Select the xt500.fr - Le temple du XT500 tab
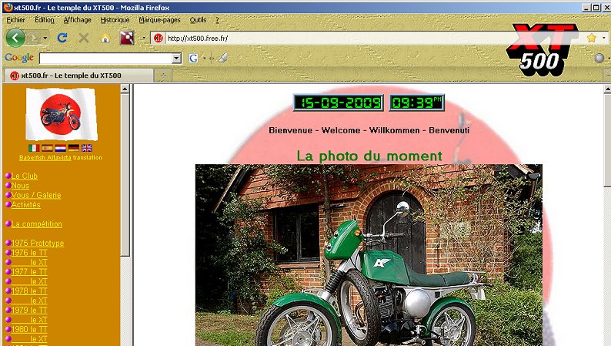Image resolution: width=611 pixels, height=346 pixels. point(78,76)
